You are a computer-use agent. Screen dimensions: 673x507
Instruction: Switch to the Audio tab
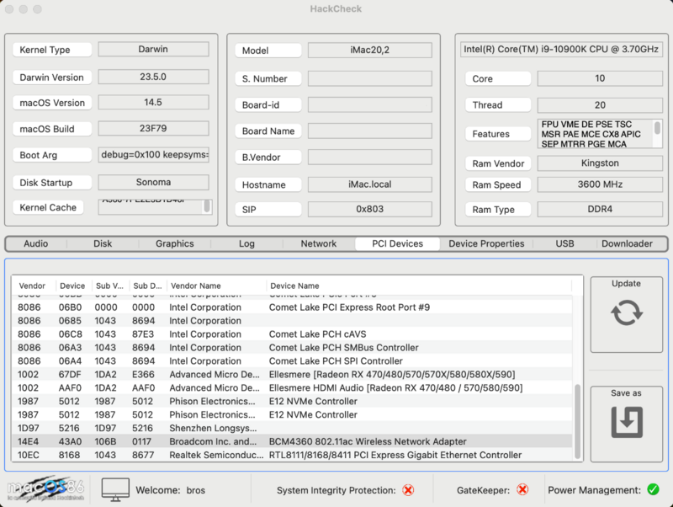(36, 243)
